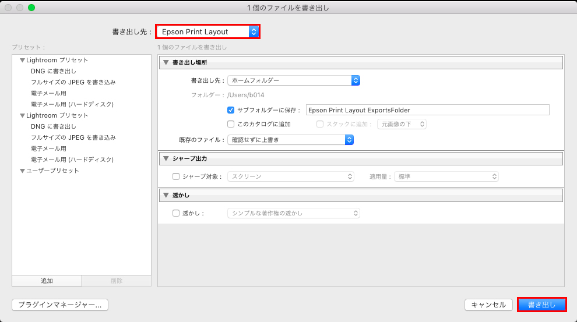This screenshot has width=577, height=322.
Task: Open the スクリーン sharpen target dropdown
Action: [x=291, y=176]
